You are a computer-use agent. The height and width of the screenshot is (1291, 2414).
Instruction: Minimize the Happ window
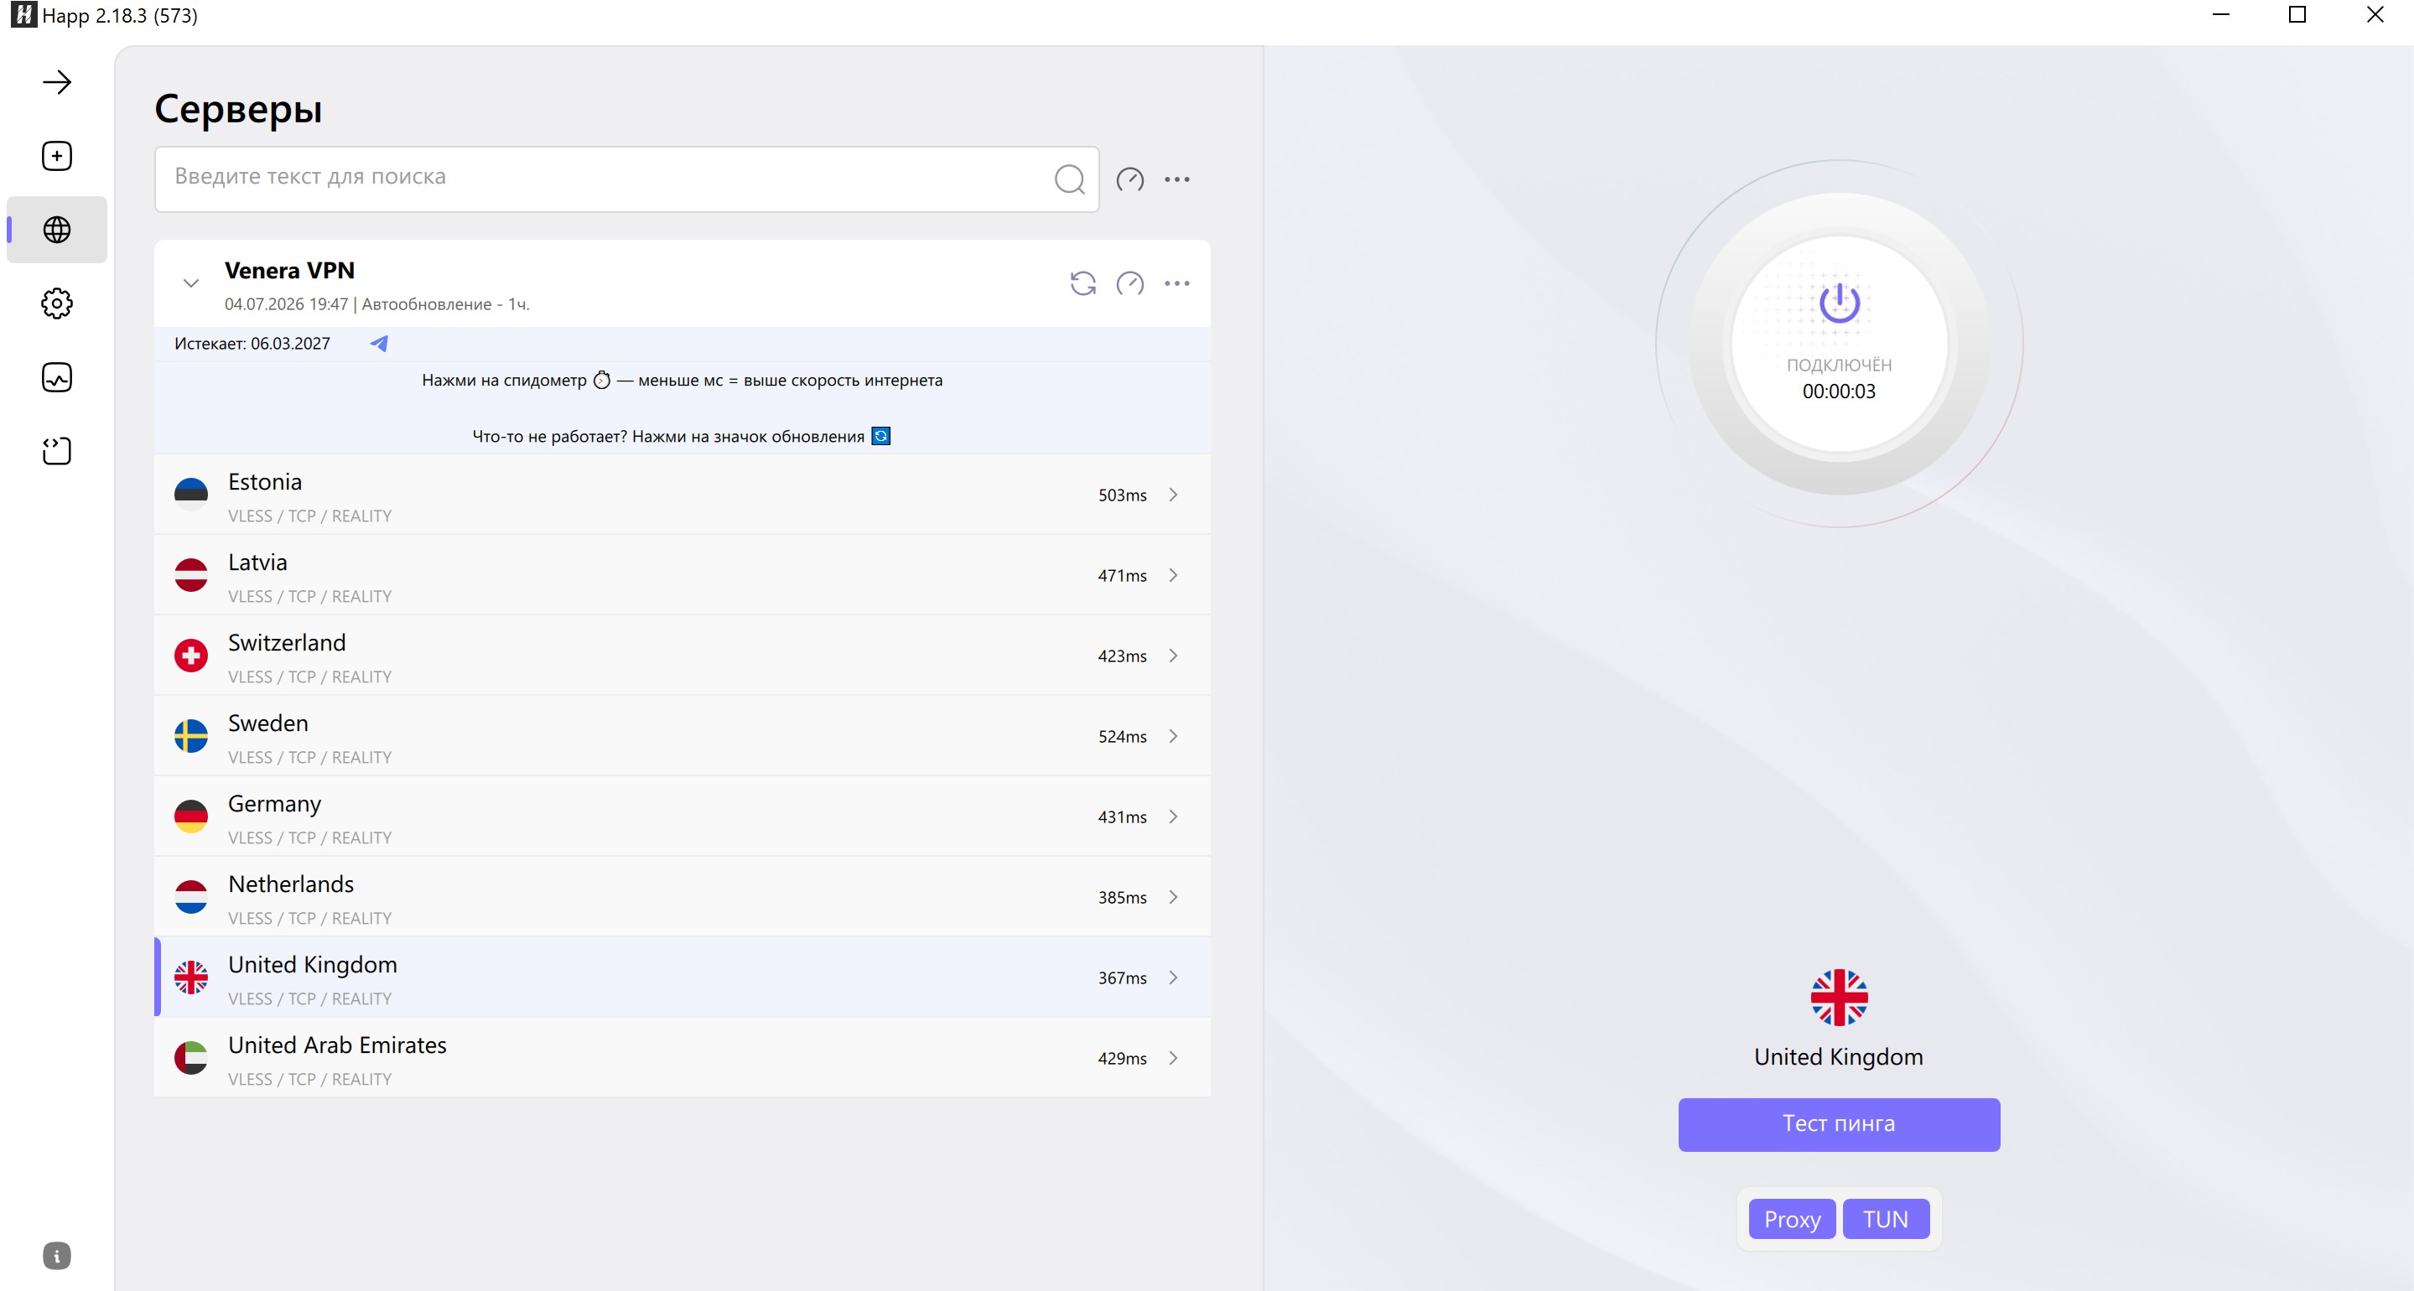pos(2221,15)
